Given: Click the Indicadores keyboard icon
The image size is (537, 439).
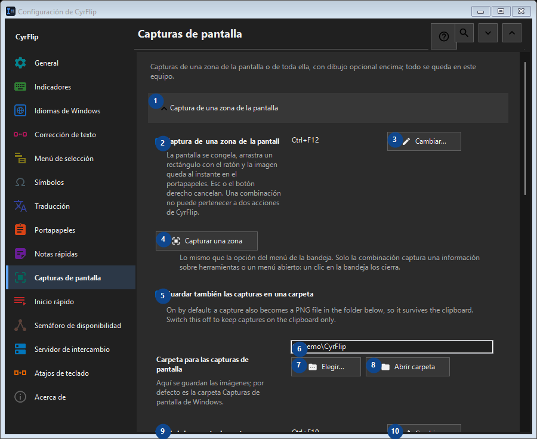Looking at the screenshot, I should [20, 86].
